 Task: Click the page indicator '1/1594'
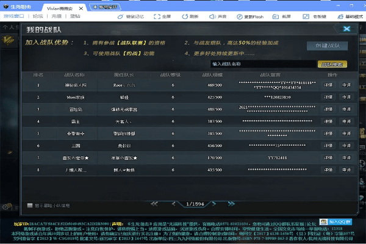pyautogui.click(x=195, y=204)
